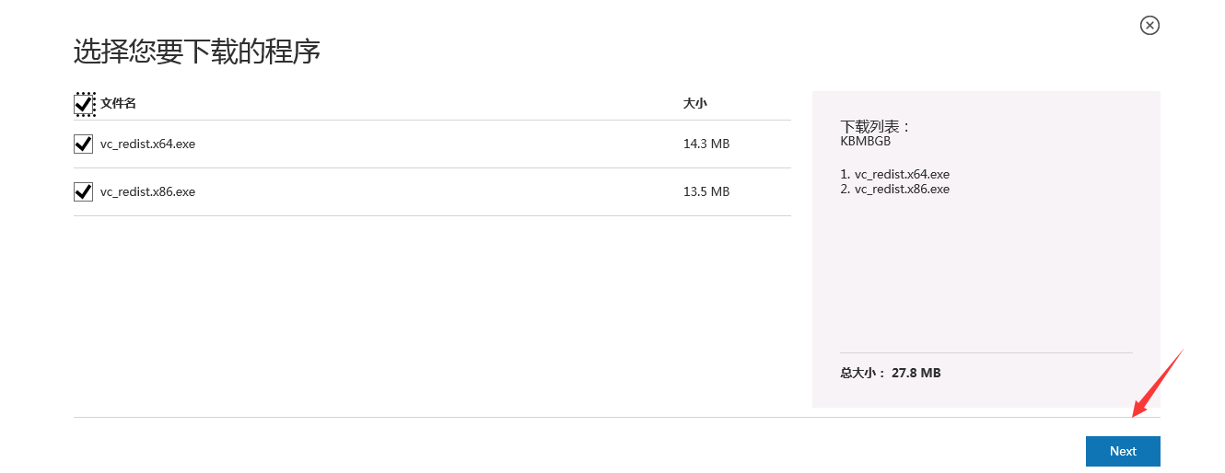Click the 总大小 label
The image size is (1225, 473).
tap(862, 373)
